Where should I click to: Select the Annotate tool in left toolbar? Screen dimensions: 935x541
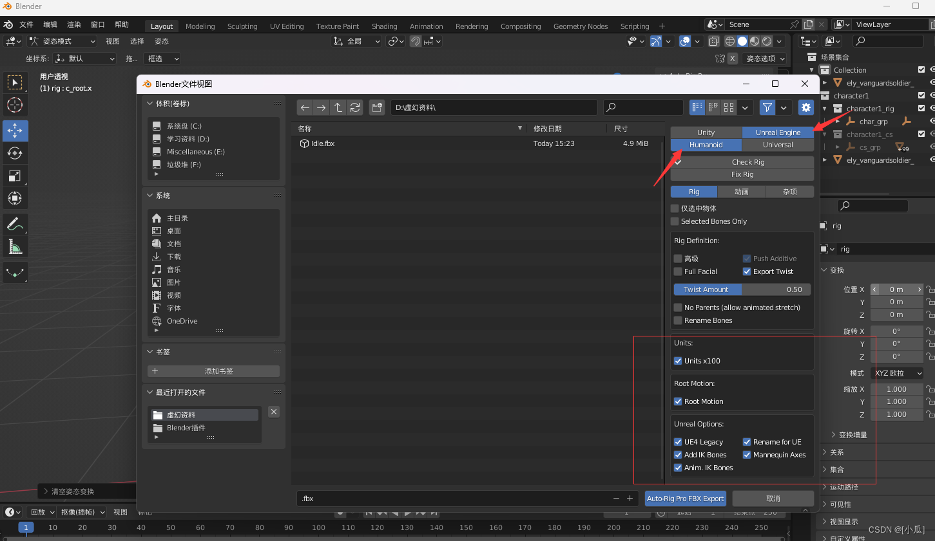15,225
